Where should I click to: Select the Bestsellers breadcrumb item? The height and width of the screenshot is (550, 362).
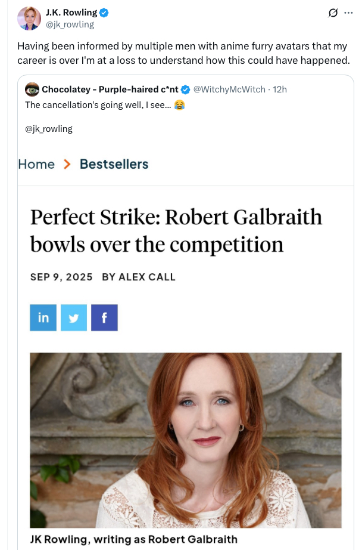click(114, 164)
